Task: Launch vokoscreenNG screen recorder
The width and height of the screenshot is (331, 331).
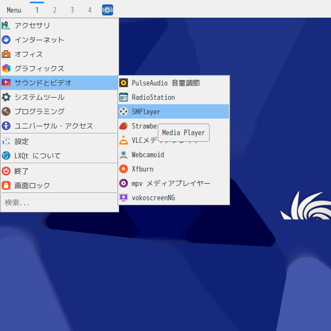Action: pos(174,197)
